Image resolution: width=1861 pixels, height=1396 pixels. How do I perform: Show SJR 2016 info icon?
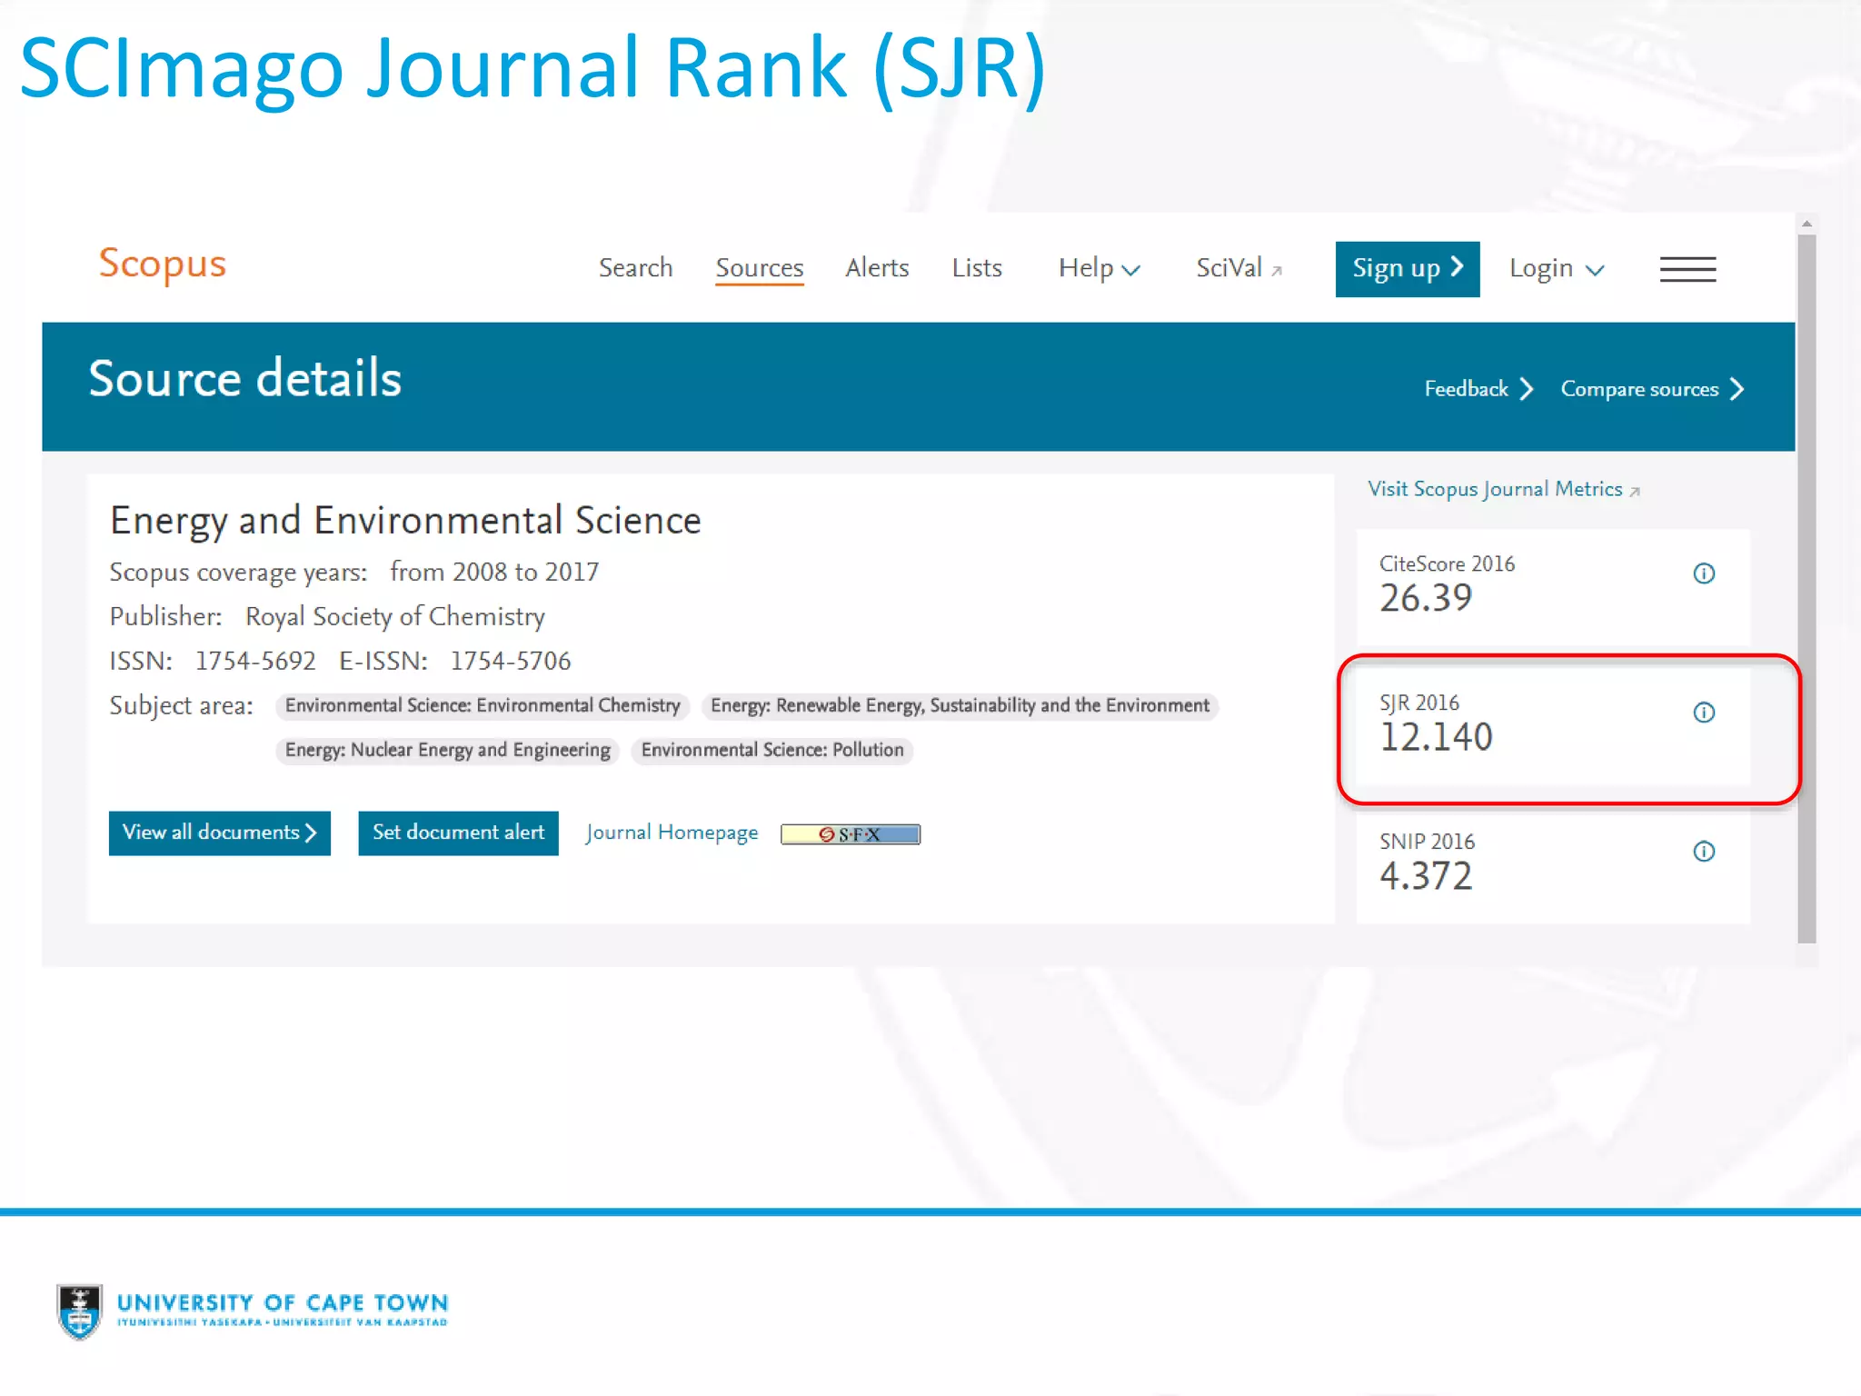(1704, 713)
